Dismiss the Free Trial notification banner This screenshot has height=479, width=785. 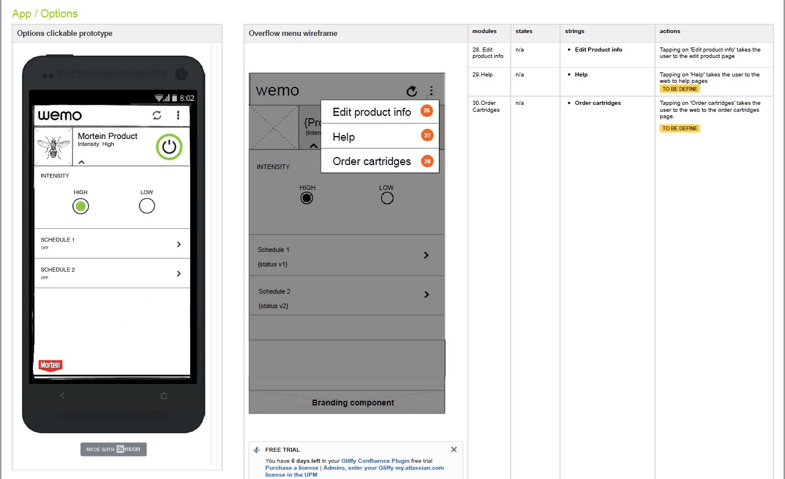[x=453, y=449]
